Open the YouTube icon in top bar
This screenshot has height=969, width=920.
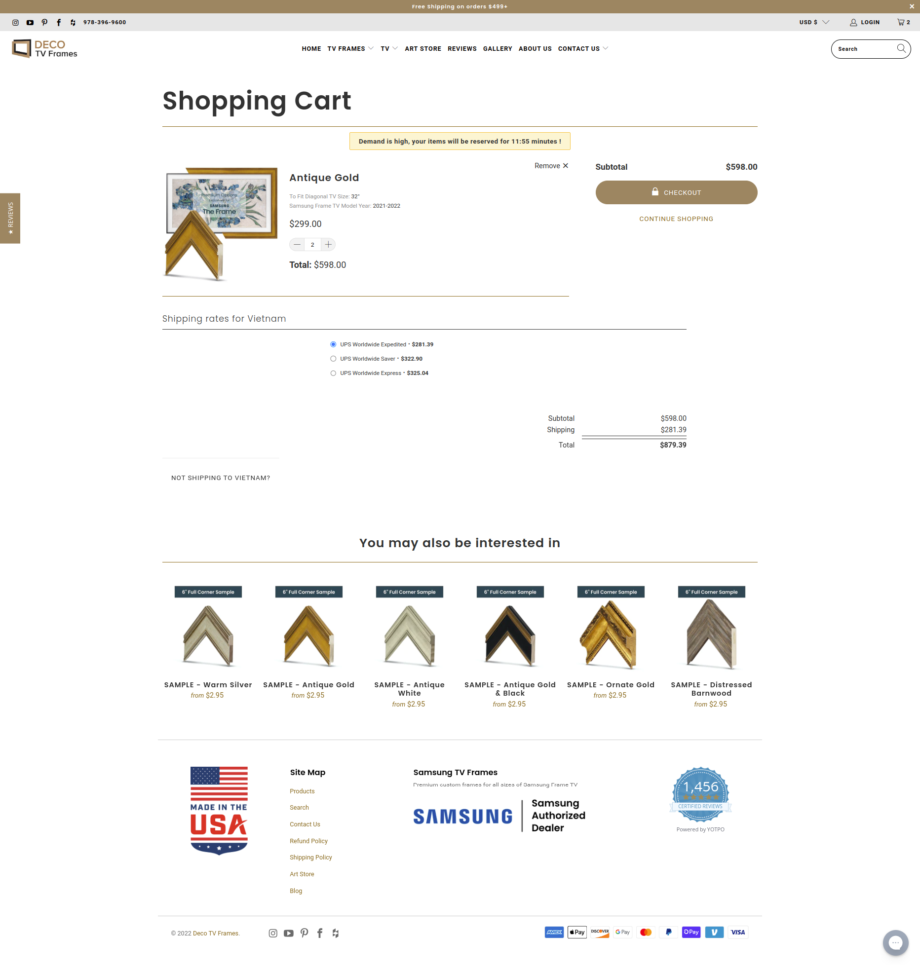[x=30, y=22]
